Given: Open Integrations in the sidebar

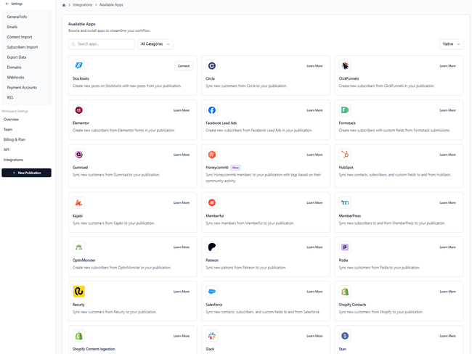Looking at the screenshot, I should point(13,160).
